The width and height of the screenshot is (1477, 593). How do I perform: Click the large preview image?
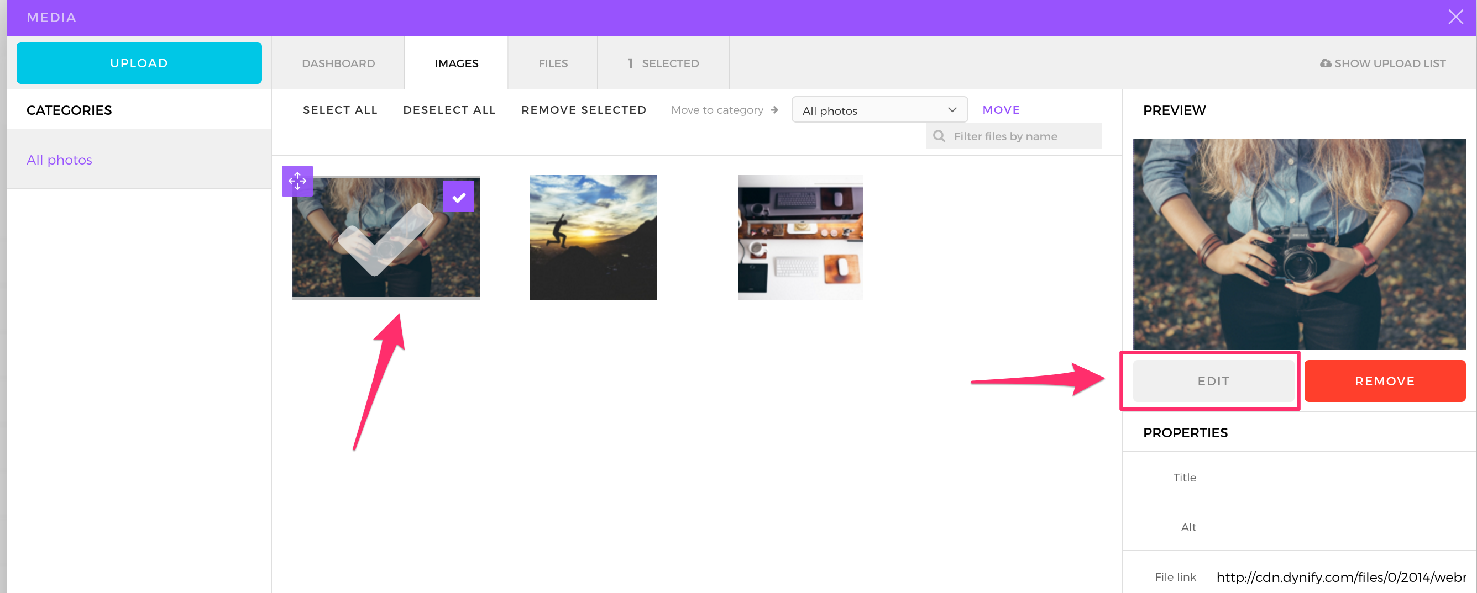(x=1299, y=244)
